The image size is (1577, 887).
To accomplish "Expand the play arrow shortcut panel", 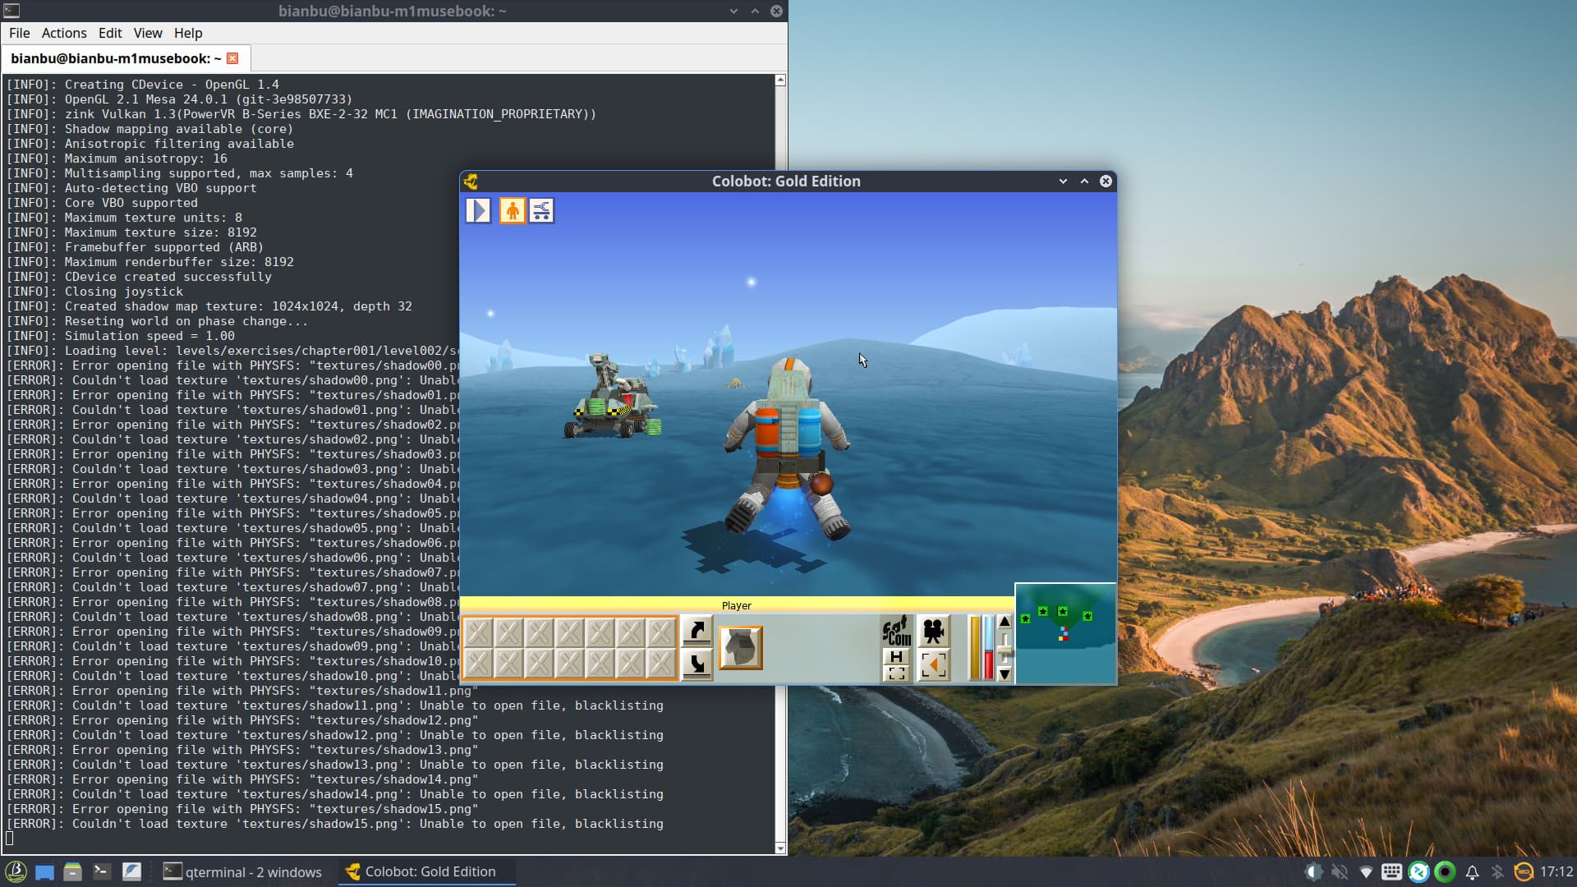I will tap(478, 211).
